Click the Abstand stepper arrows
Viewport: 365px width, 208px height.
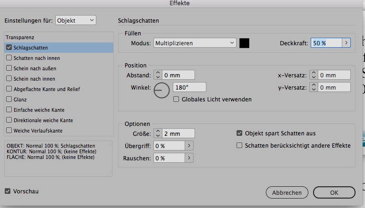point(158,75)
